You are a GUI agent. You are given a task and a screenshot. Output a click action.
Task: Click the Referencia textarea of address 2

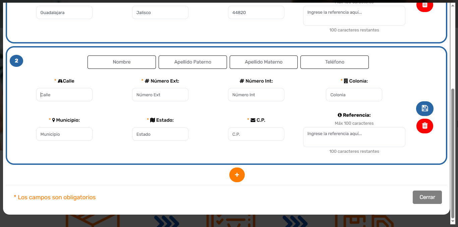coord(354,137)
